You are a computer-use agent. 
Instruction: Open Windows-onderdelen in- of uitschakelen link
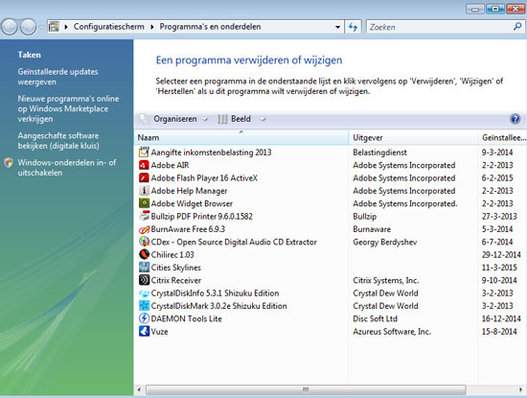click(67, 168)
